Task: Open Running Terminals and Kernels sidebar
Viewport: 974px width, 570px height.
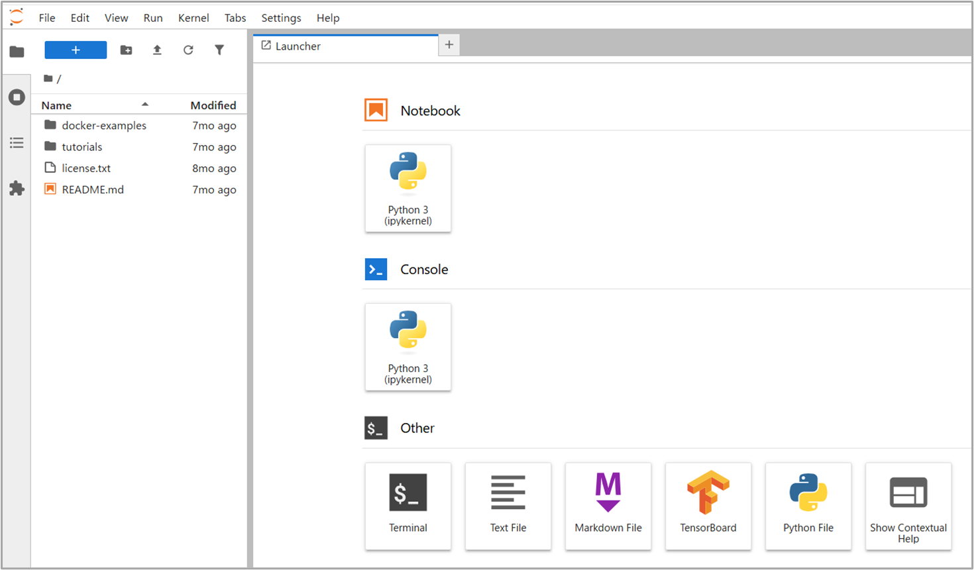Action: click(x=17, y=97)
